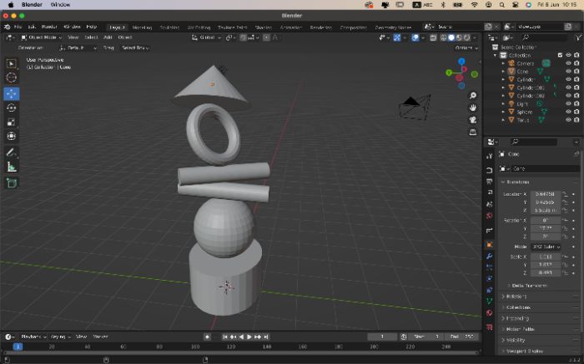Screen dimensions: 584x364
Task: Select the Add Cube tool
Action: (12, 183)
